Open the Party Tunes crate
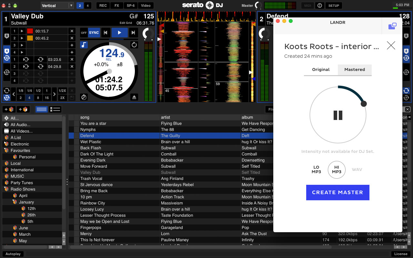 pos(22,183)
